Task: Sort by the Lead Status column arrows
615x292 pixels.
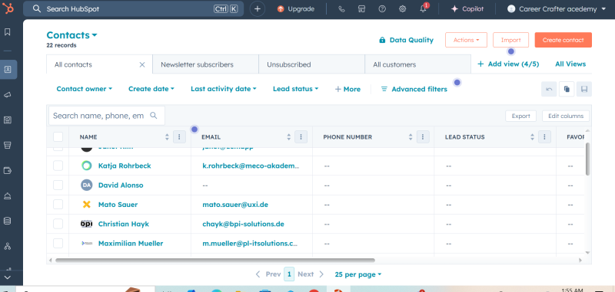Action: click(532, 137)
